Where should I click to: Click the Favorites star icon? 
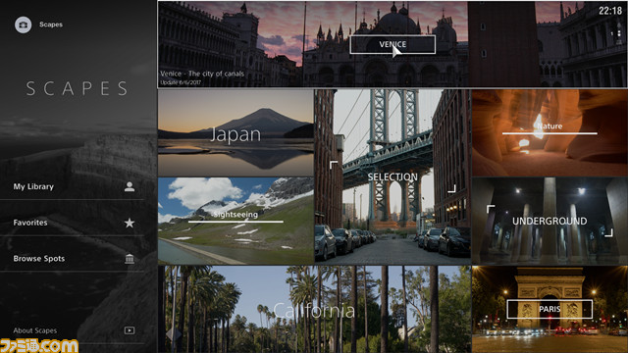[x=129, y=223]
